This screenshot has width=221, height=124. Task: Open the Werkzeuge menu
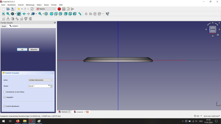pos(30,5)
